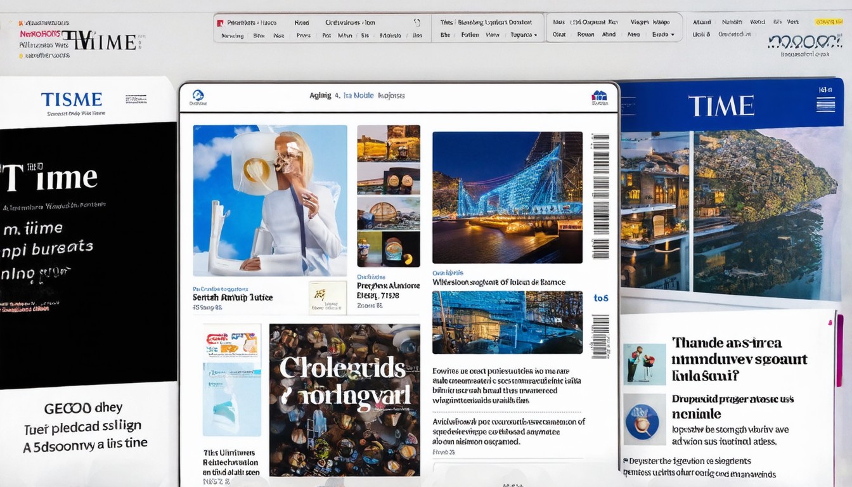Open the globe thumbnail in stacked column
The width and height of the screenshot is (852, 487).
coord(389,213)
